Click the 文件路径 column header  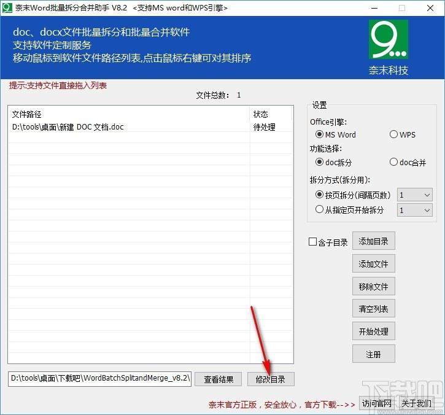point(129,114)
